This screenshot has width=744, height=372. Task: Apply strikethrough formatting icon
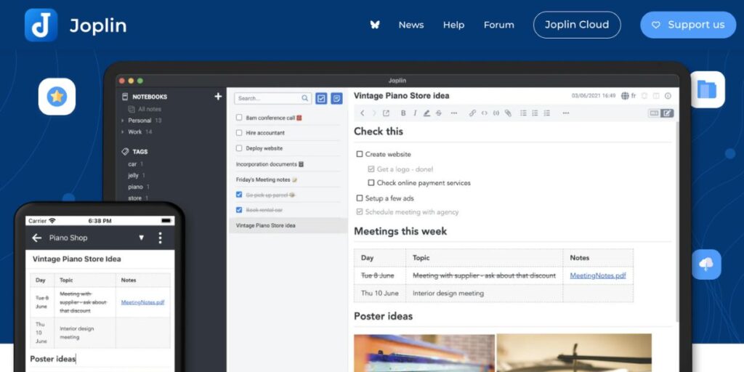pyautogui.click(x=438, y=113)
